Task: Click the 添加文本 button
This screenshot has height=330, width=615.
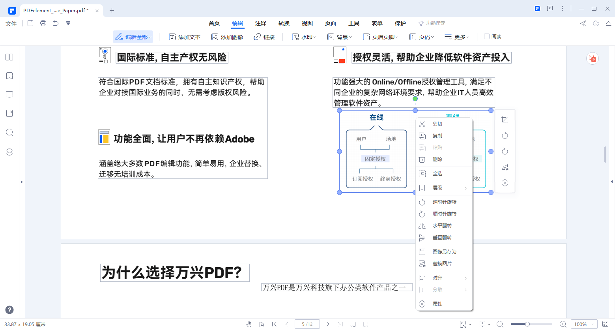Action: [x=185, y=36]
